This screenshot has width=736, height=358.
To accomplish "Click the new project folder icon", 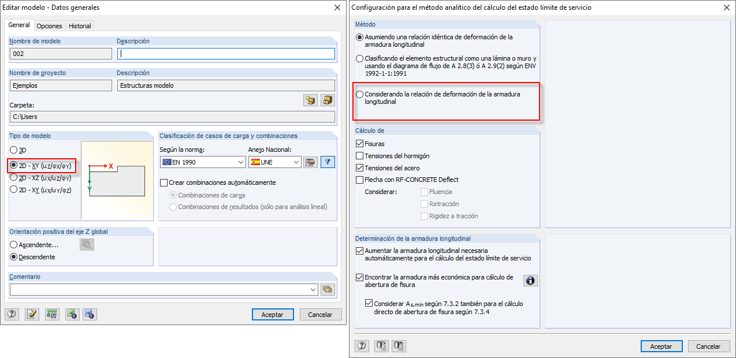I will pos(311,100).
